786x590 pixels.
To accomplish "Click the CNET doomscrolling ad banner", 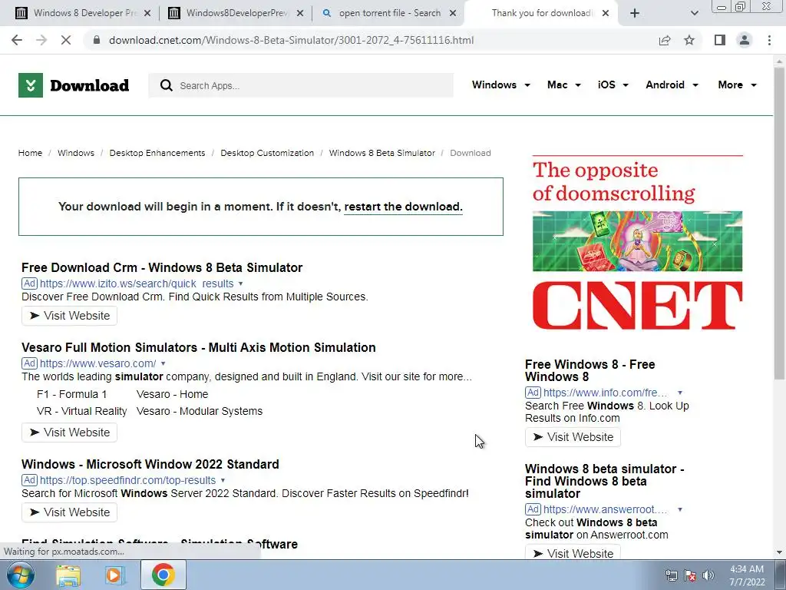I will (637, 243).
